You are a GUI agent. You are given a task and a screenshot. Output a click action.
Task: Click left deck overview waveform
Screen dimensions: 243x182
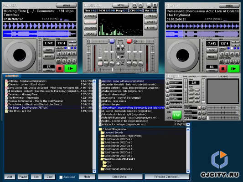[x=40, y=34]
